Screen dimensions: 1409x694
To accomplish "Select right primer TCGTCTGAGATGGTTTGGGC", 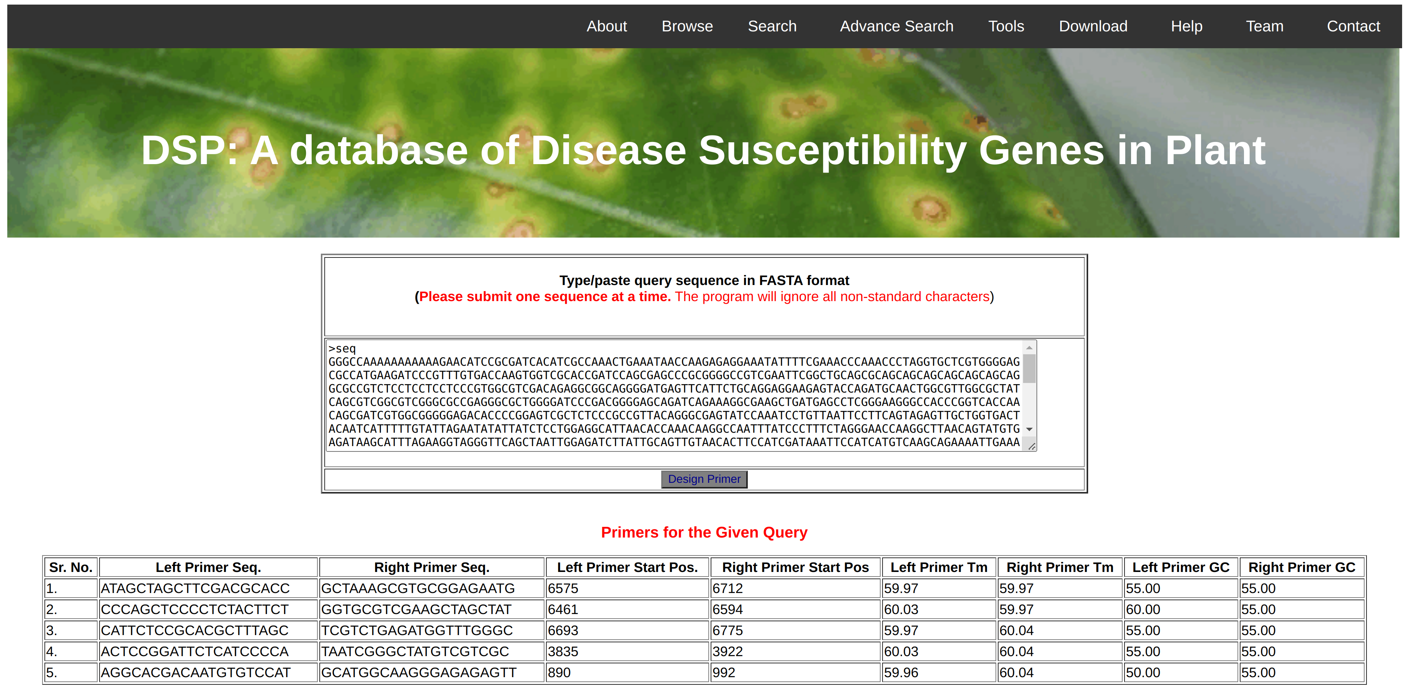I will [x=417, y=630].
